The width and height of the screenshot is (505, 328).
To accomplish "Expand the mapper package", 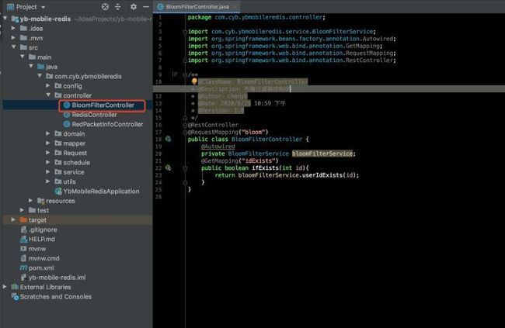I will tap(48, 143).
